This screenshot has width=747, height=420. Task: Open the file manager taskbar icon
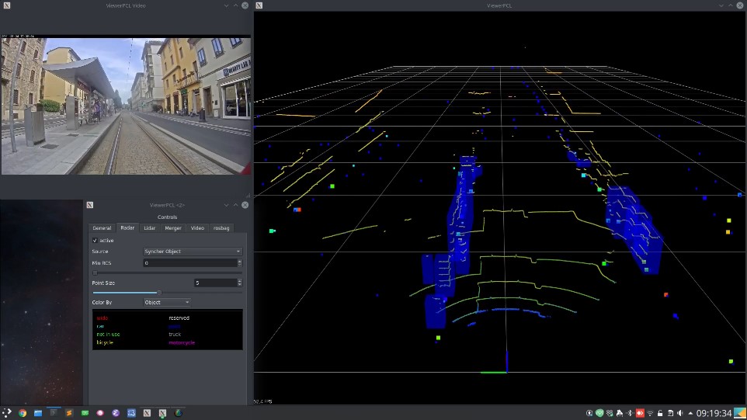pyautogui.click(x=38, y=413)
